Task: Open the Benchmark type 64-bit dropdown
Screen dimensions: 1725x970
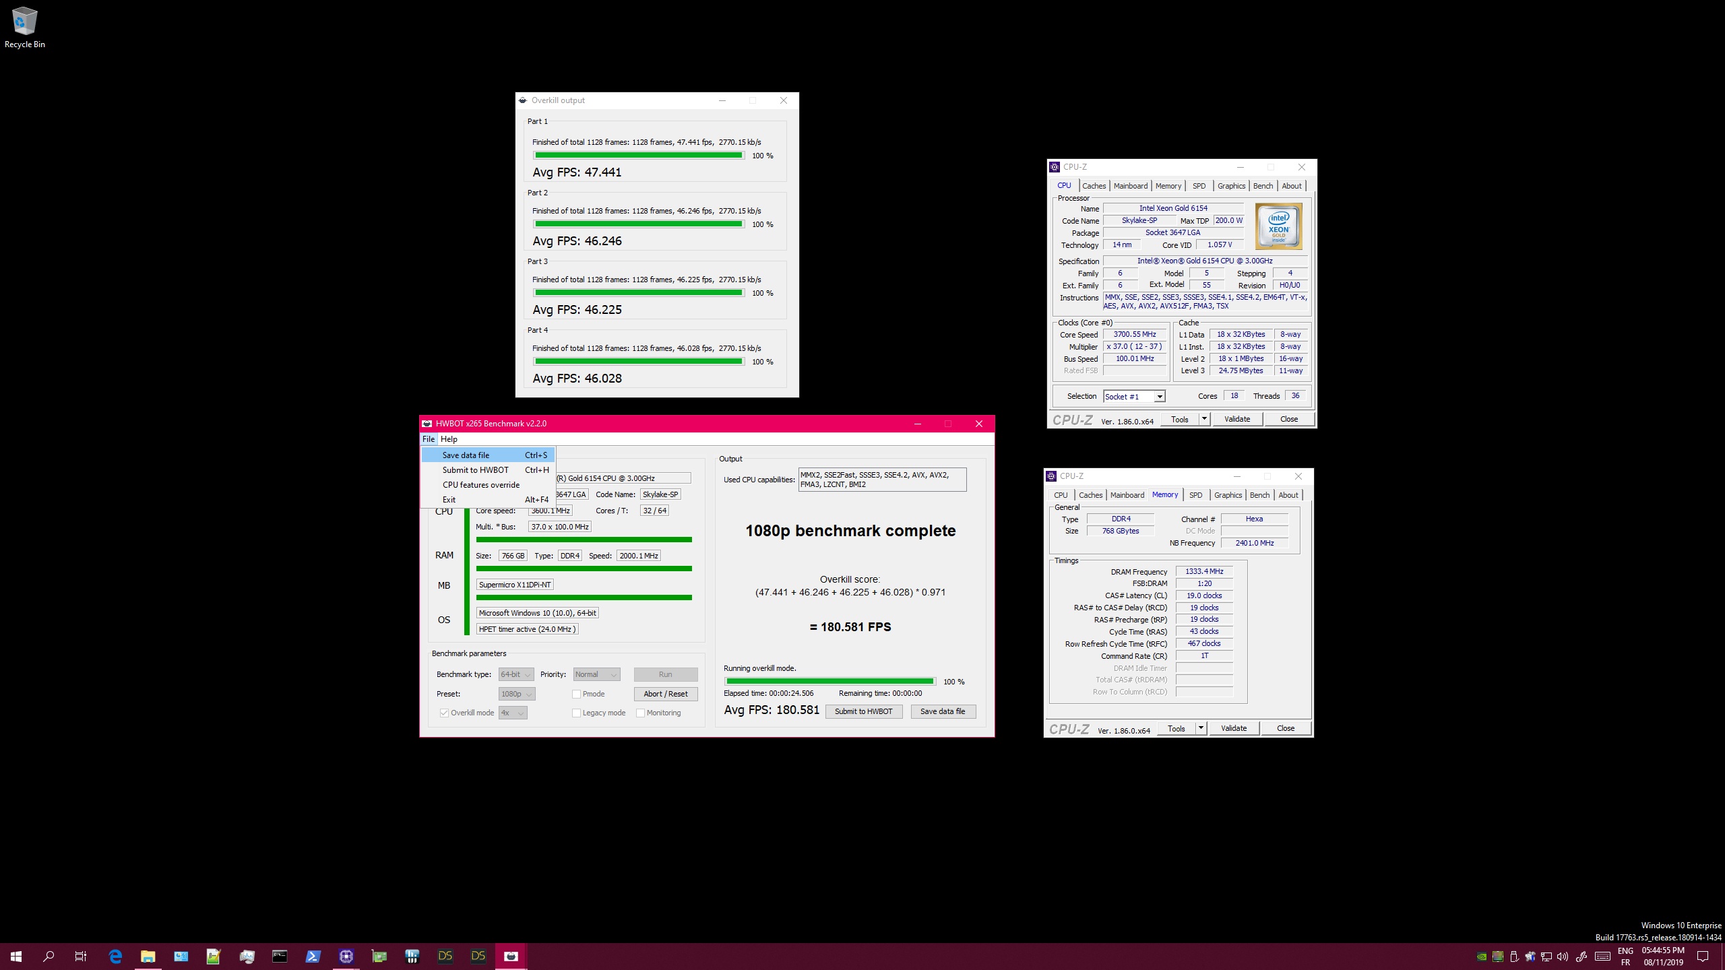Action: 516,674
